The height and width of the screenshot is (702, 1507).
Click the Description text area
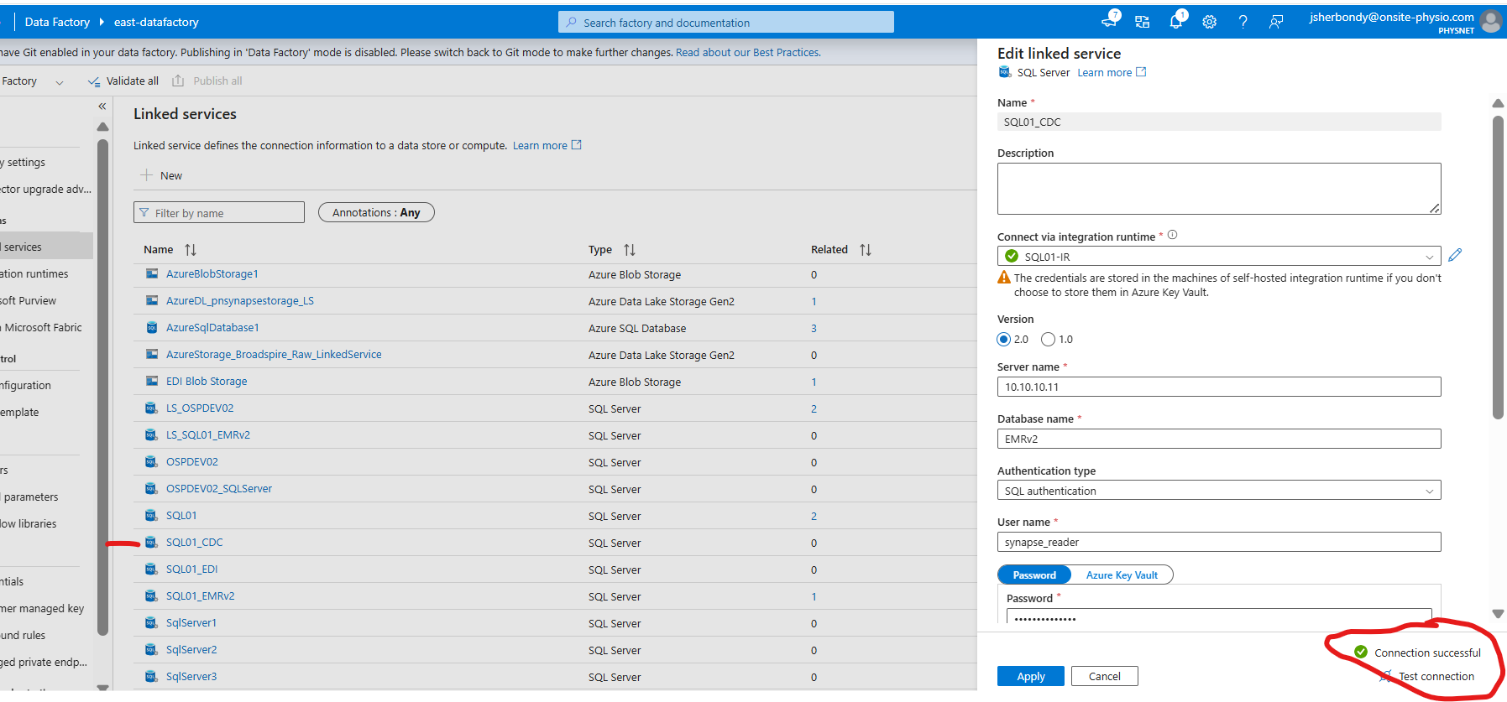click(1219, 189)
